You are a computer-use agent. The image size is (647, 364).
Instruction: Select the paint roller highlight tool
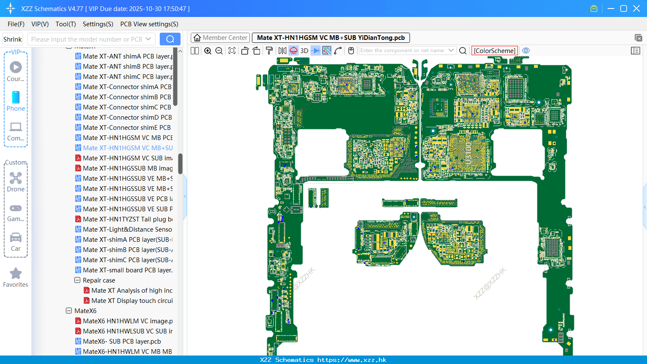point(269,50)
